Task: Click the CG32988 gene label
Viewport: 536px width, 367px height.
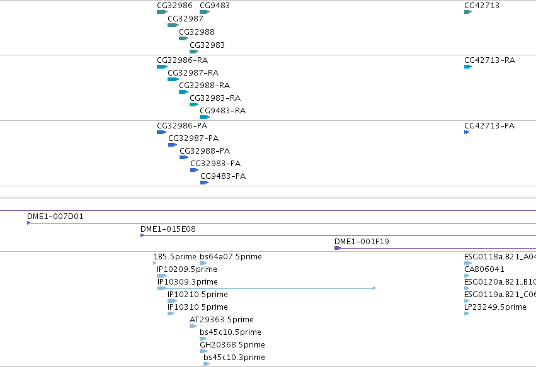Action: [x=197, y=31]
